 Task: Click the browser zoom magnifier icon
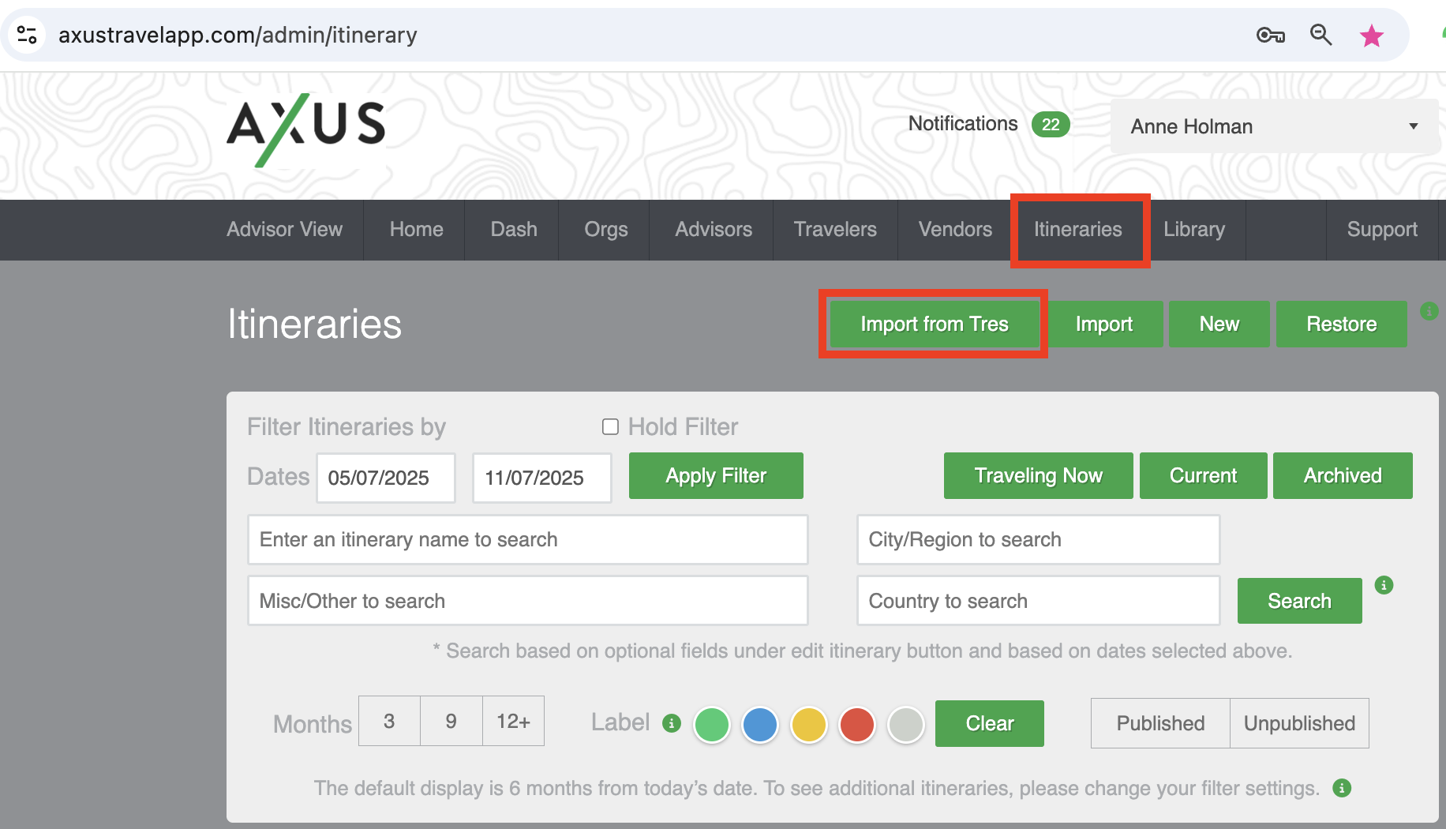tap(1321, 35)
